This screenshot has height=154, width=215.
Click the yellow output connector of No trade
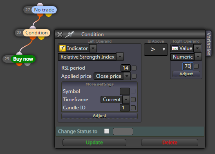[49, 15]
